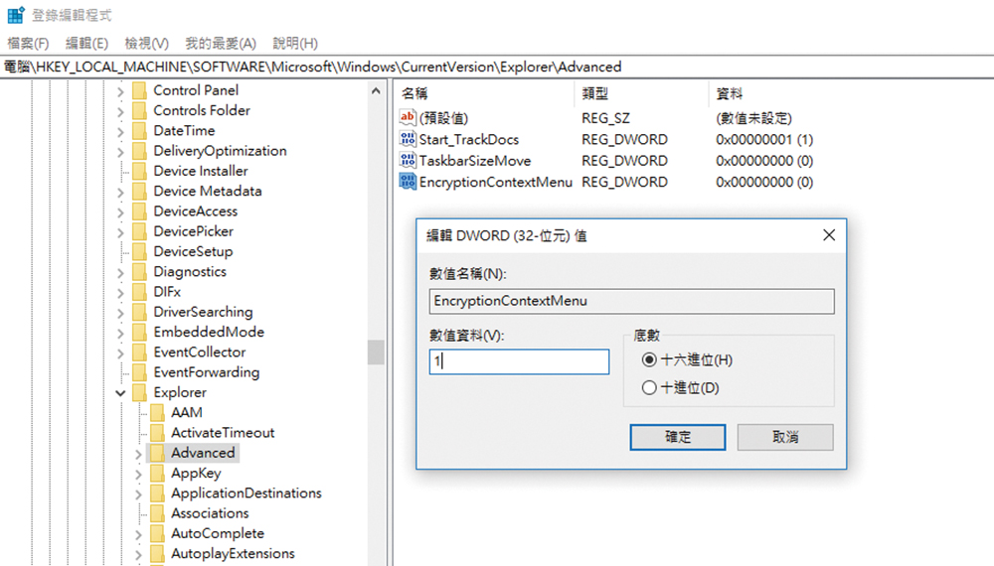Open the 檔案(F) menu
The height and width of the screenshot is (566, 994).
pos(28,43)
